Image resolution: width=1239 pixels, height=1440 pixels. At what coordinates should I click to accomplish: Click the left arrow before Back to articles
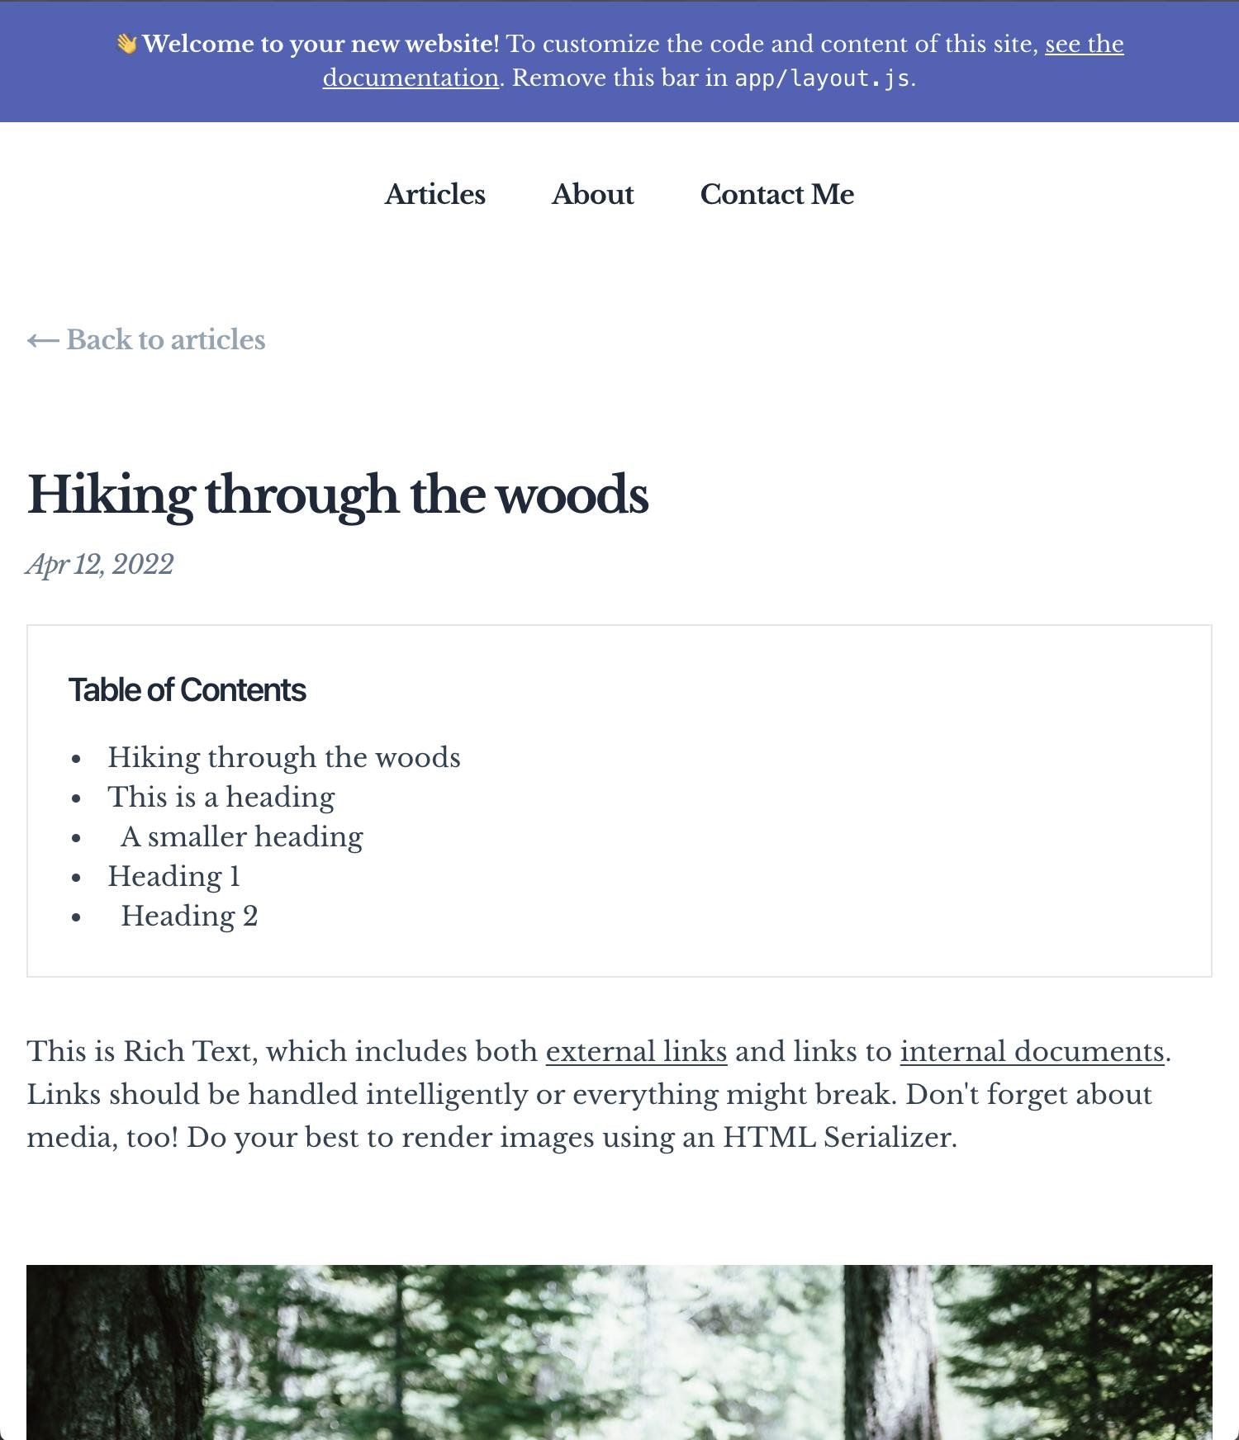(42, 340)
